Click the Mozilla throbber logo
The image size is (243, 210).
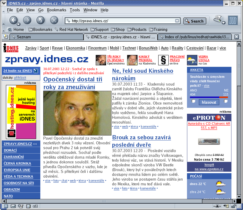tap(233, 20)
